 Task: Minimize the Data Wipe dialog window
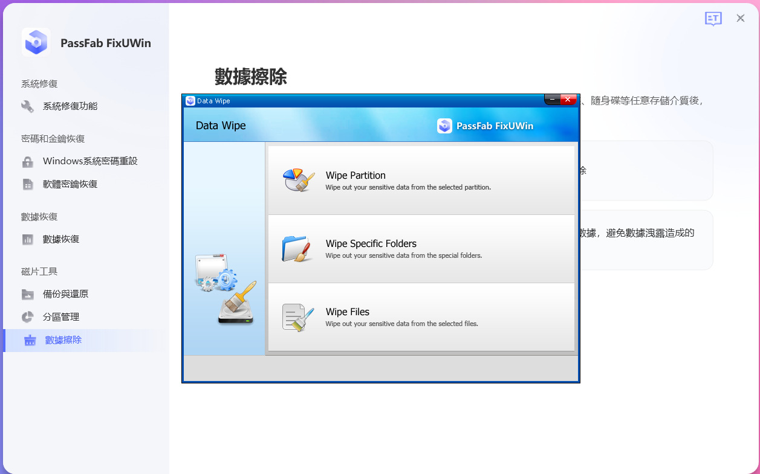[552, 100]
